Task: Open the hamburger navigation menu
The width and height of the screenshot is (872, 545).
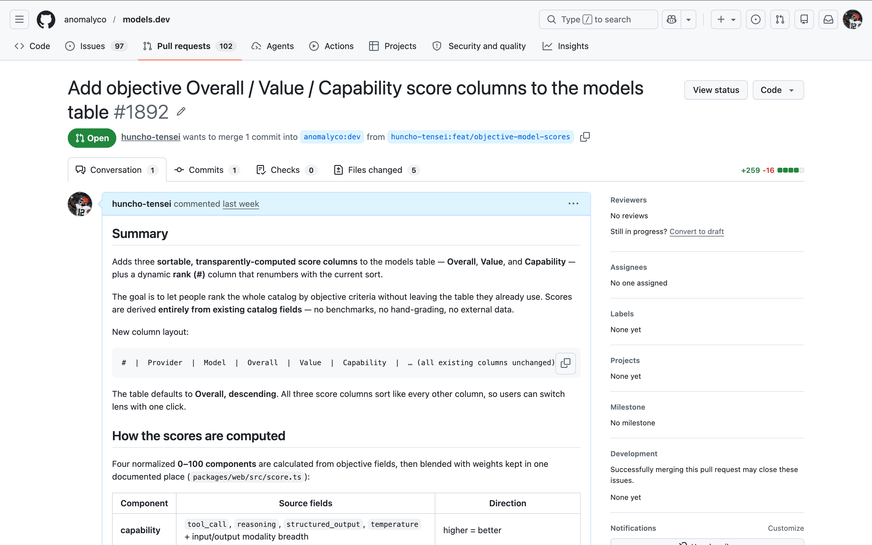Action: 19,19
